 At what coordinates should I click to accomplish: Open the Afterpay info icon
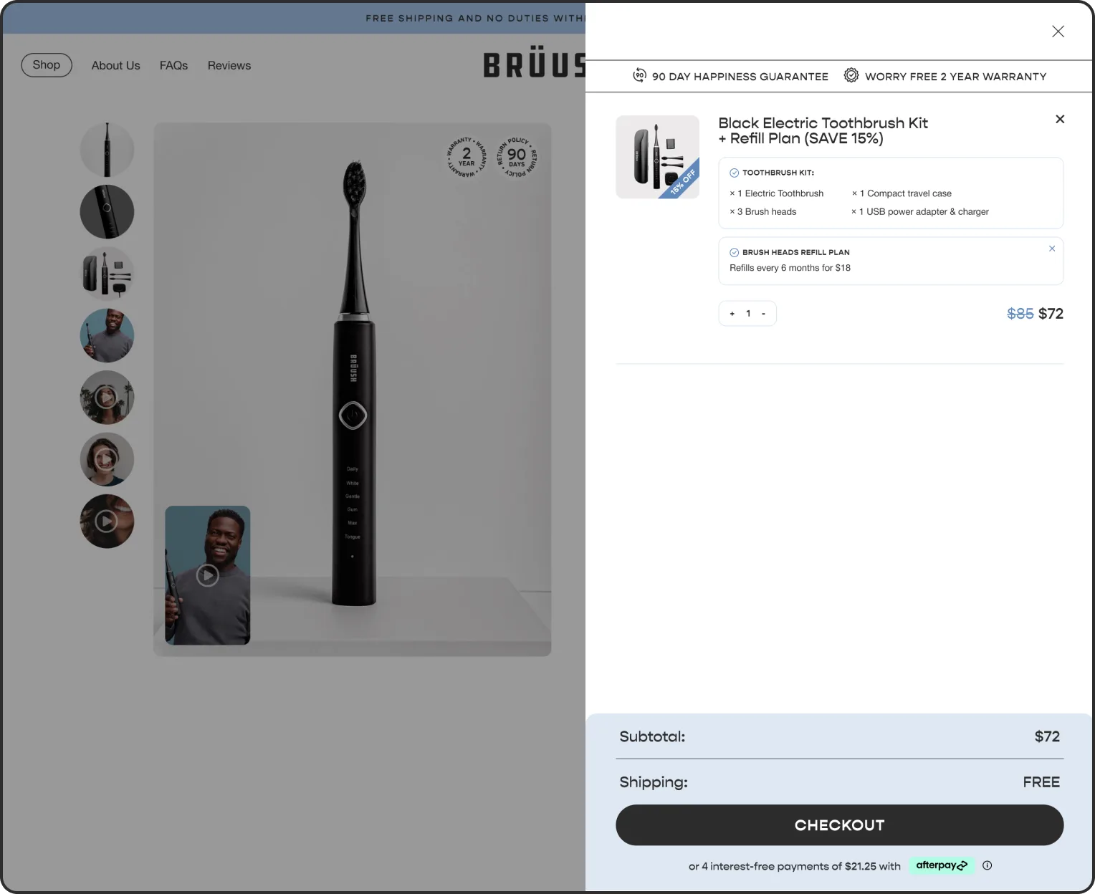click(x=987, y=865)
